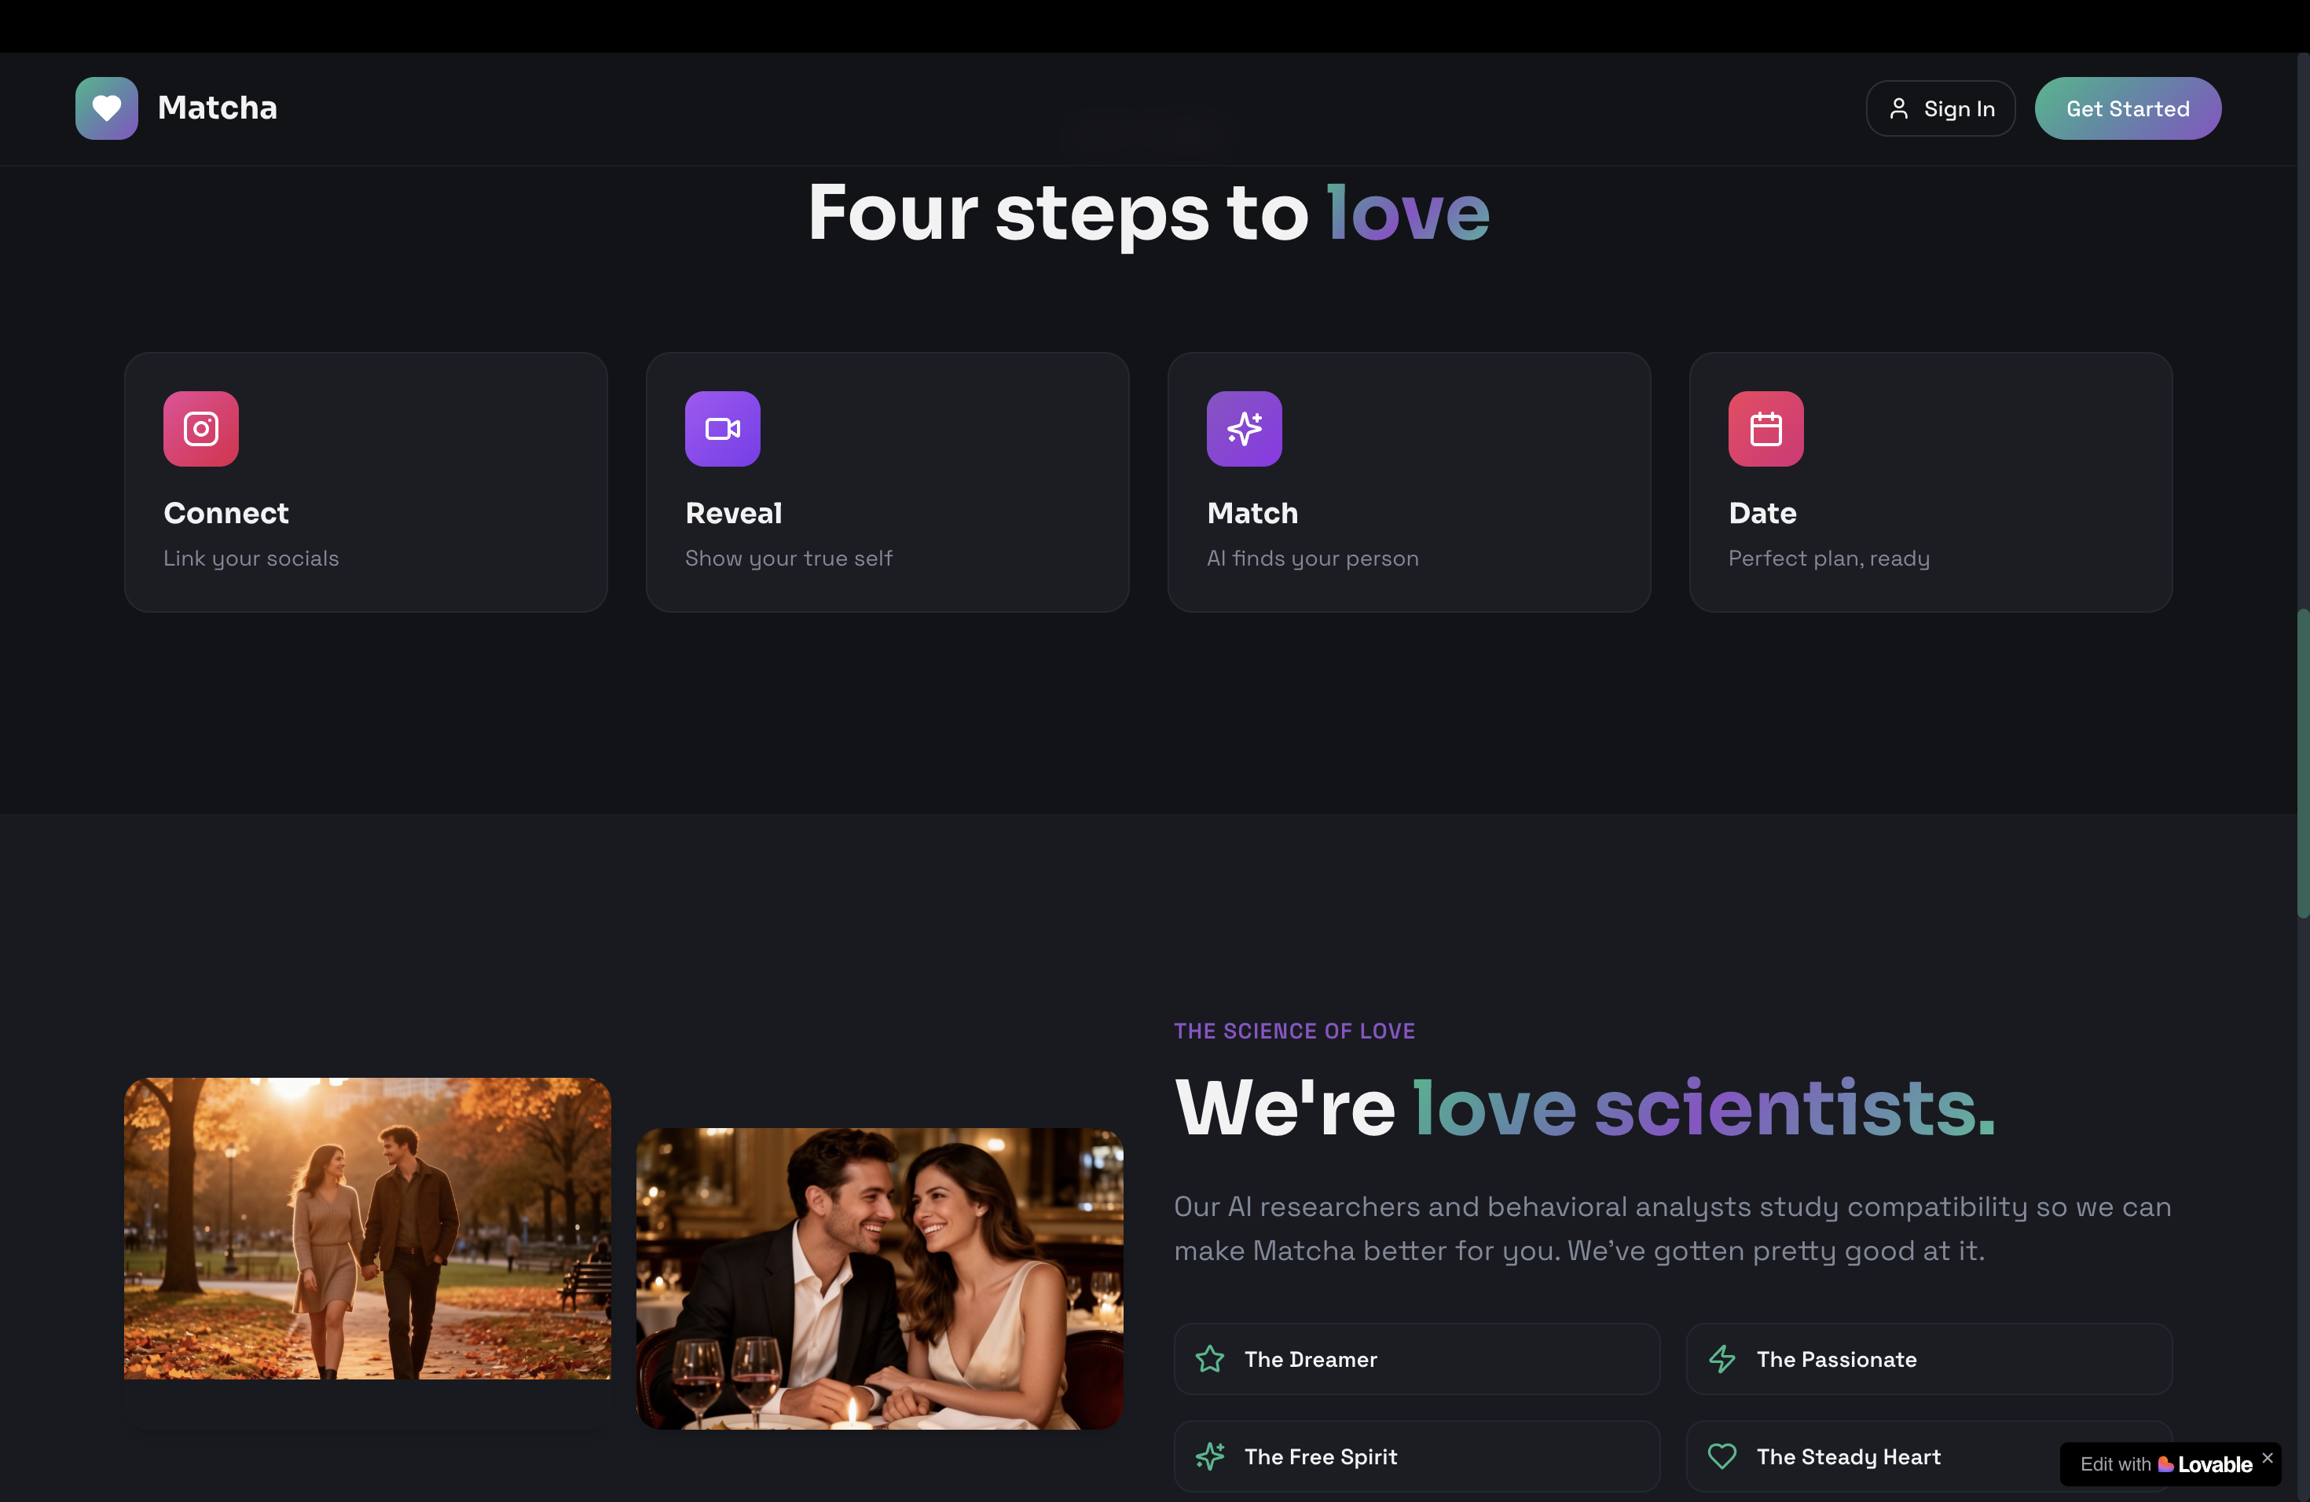The image size is (2310, 1502).
Task: Select The Dreamer personality option
Action: click(x=1416, y=1358)
